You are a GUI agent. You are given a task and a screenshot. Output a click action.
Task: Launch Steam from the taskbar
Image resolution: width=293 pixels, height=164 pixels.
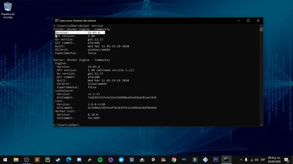58,160
